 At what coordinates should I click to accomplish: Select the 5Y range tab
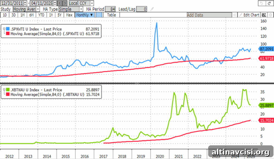click(x=60, y=15)
